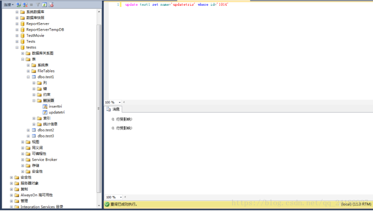This screenshot has height=211, width=373.
Task: Open the editor 100 % zoom dropdown
Action: pos(120,102)
